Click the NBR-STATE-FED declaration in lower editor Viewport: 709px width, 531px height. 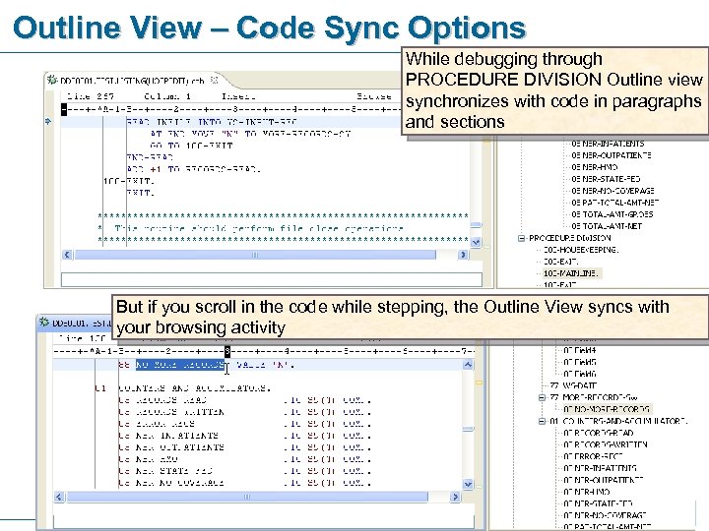(244, 470)
